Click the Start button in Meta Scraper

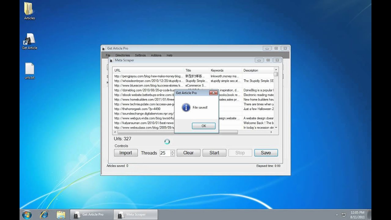(214, 153)
